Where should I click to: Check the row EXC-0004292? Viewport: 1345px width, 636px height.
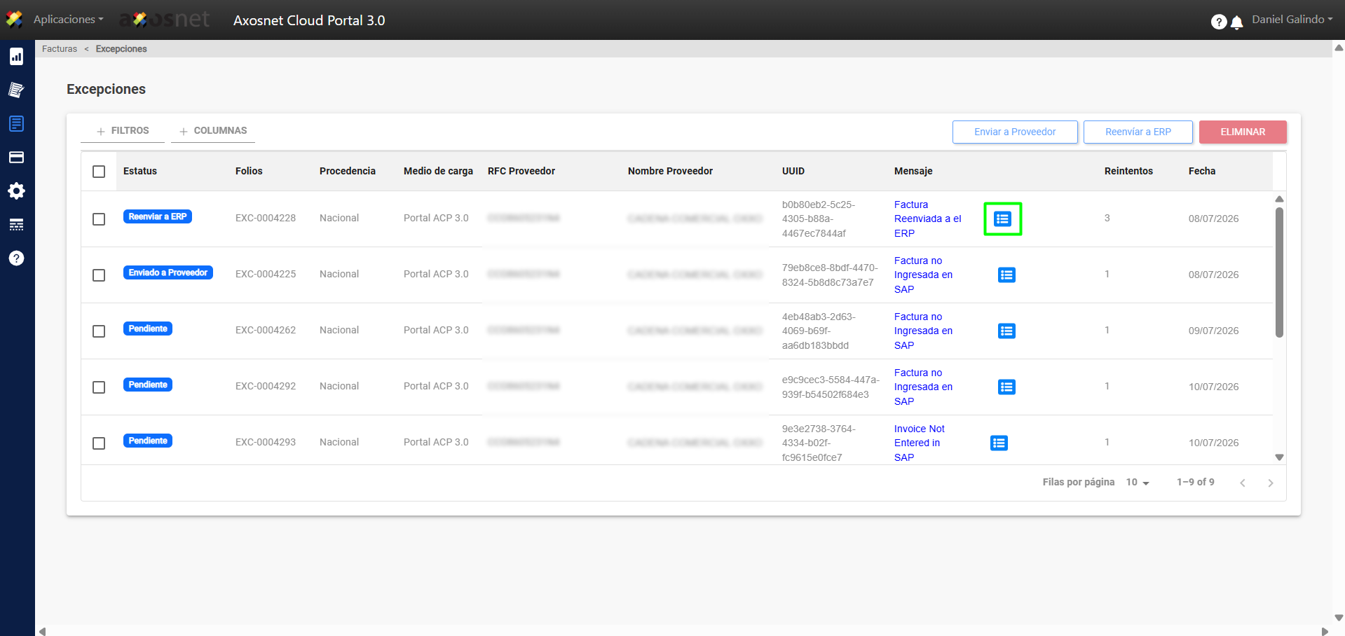99,387
